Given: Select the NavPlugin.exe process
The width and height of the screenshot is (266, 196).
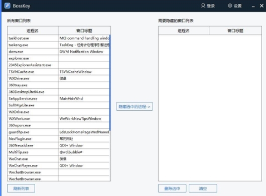Looking at the screenshot, I should [58, 139].
